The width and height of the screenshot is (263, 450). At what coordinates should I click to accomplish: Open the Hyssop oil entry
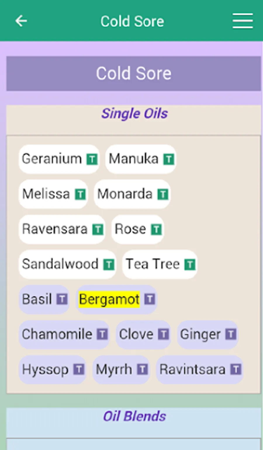(45, 369)
